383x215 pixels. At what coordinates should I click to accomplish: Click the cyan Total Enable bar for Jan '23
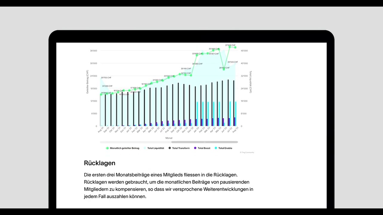[x=197, y=113]
